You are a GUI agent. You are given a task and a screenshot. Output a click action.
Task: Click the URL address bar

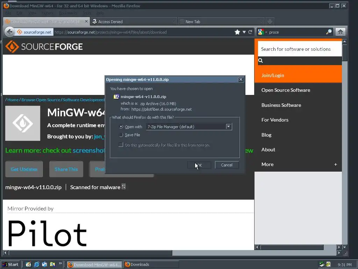pyautogui.click(x=144, y=32)
